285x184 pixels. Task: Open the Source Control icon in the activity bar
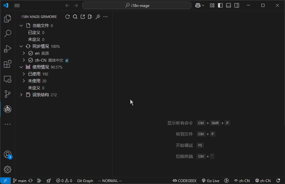click(x=8, y=94)
